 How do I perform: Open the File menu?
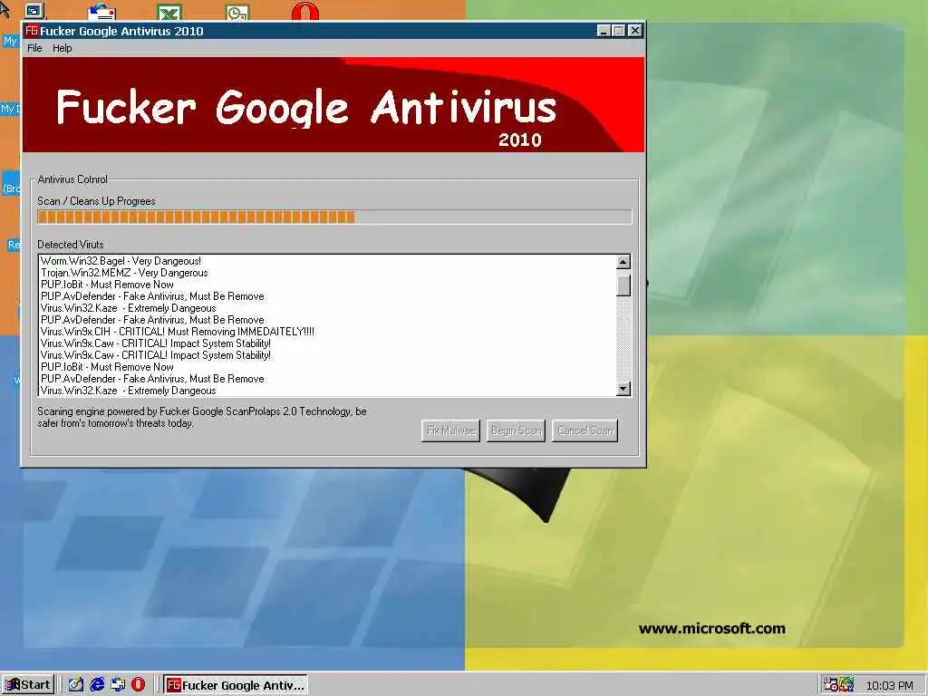(34, 49)
